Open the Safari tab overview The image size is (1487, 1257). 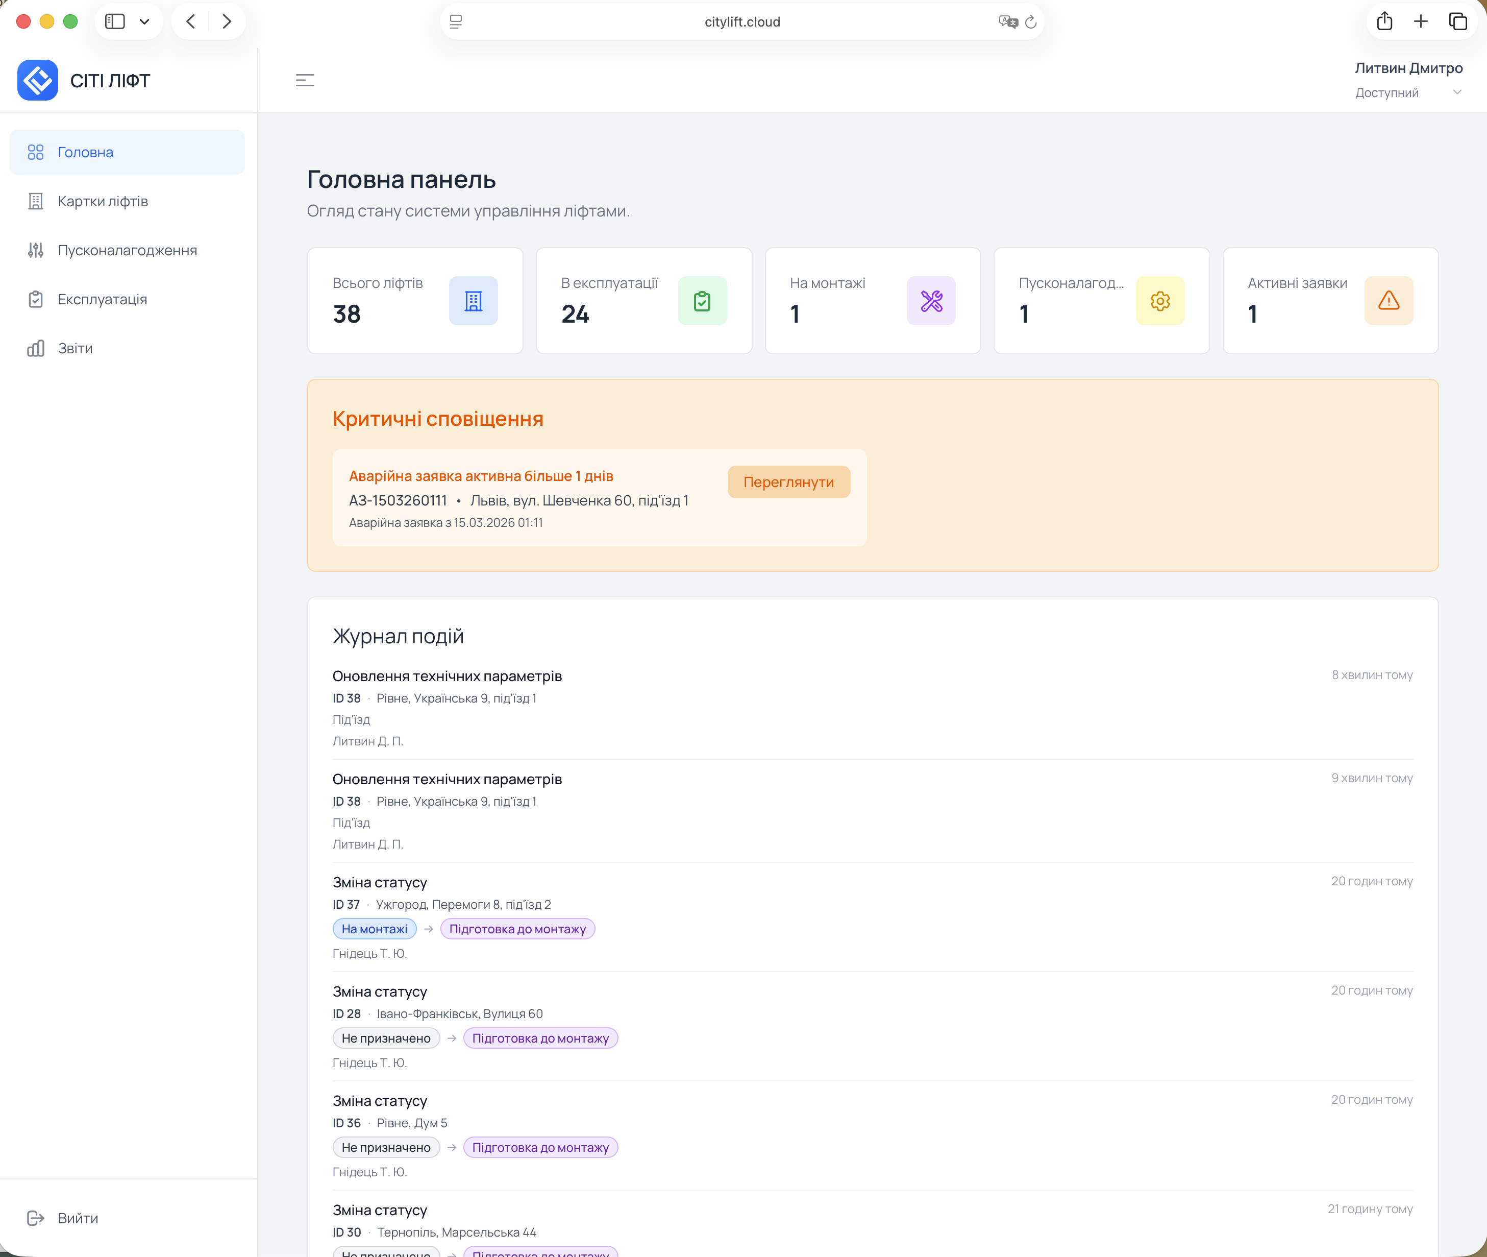click(x=1458, y=21)
